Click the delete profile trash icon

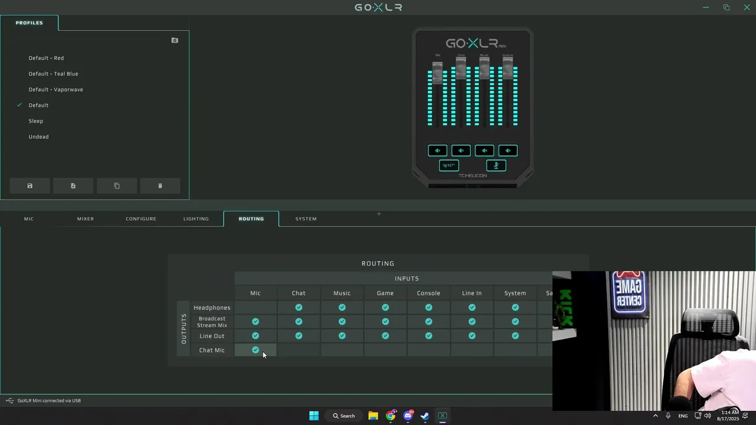tap(160, 186)
